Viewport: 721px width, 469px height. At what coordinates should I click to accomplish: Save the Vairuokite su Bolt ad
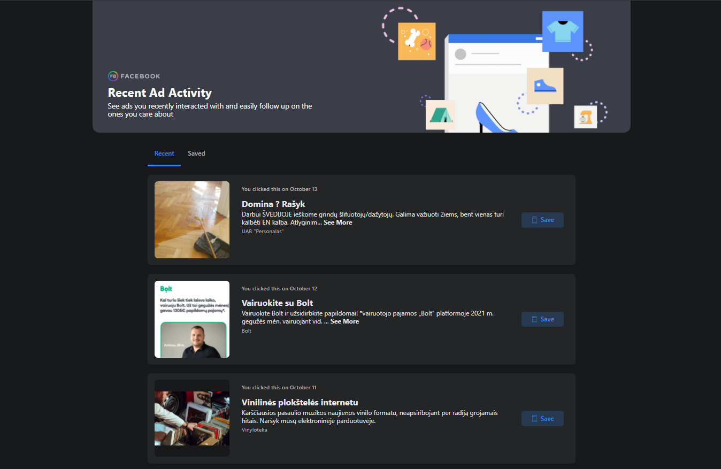pyautogui.click(x=542, y=319)
